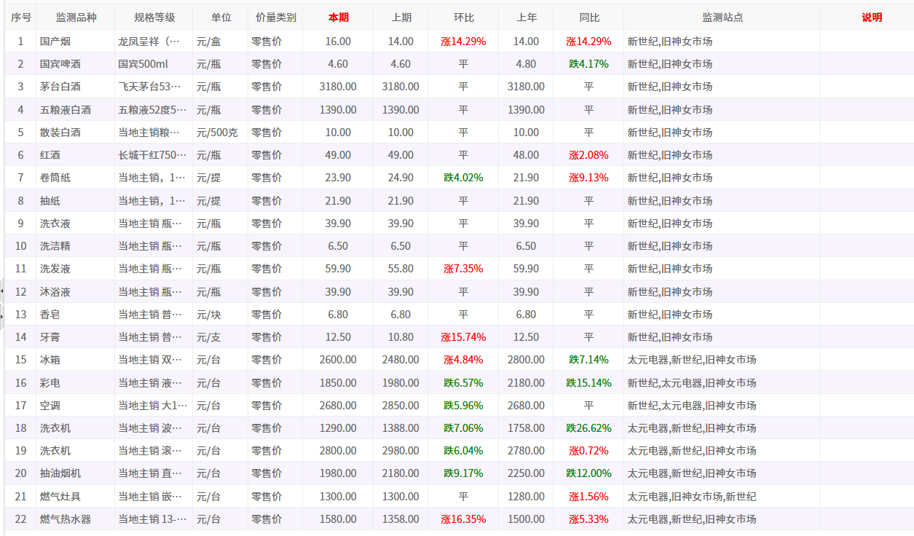Select the 燃气灶具 item cell
This screenshot has width=914, height=536.
[x=76, y=497]
